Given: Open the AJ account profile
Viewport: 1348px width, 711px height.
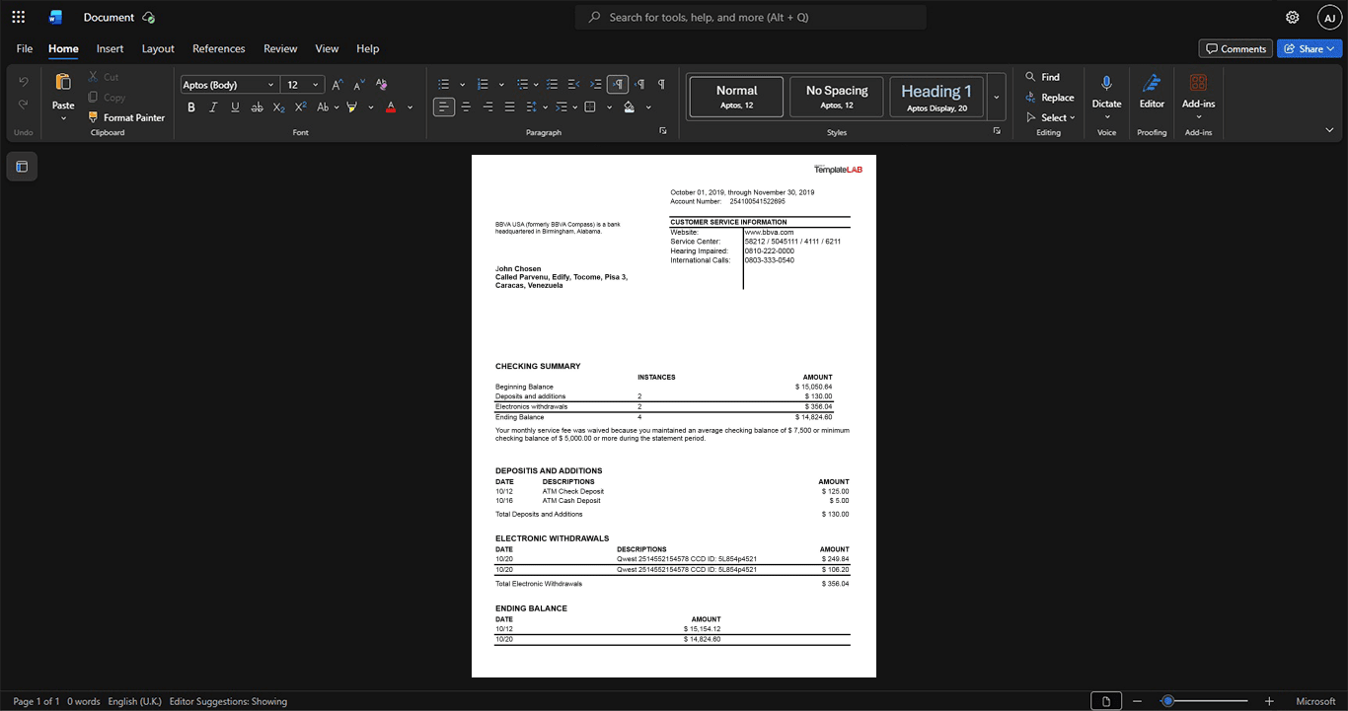Looking at the screenshot, I should (x=1329, y=17).
